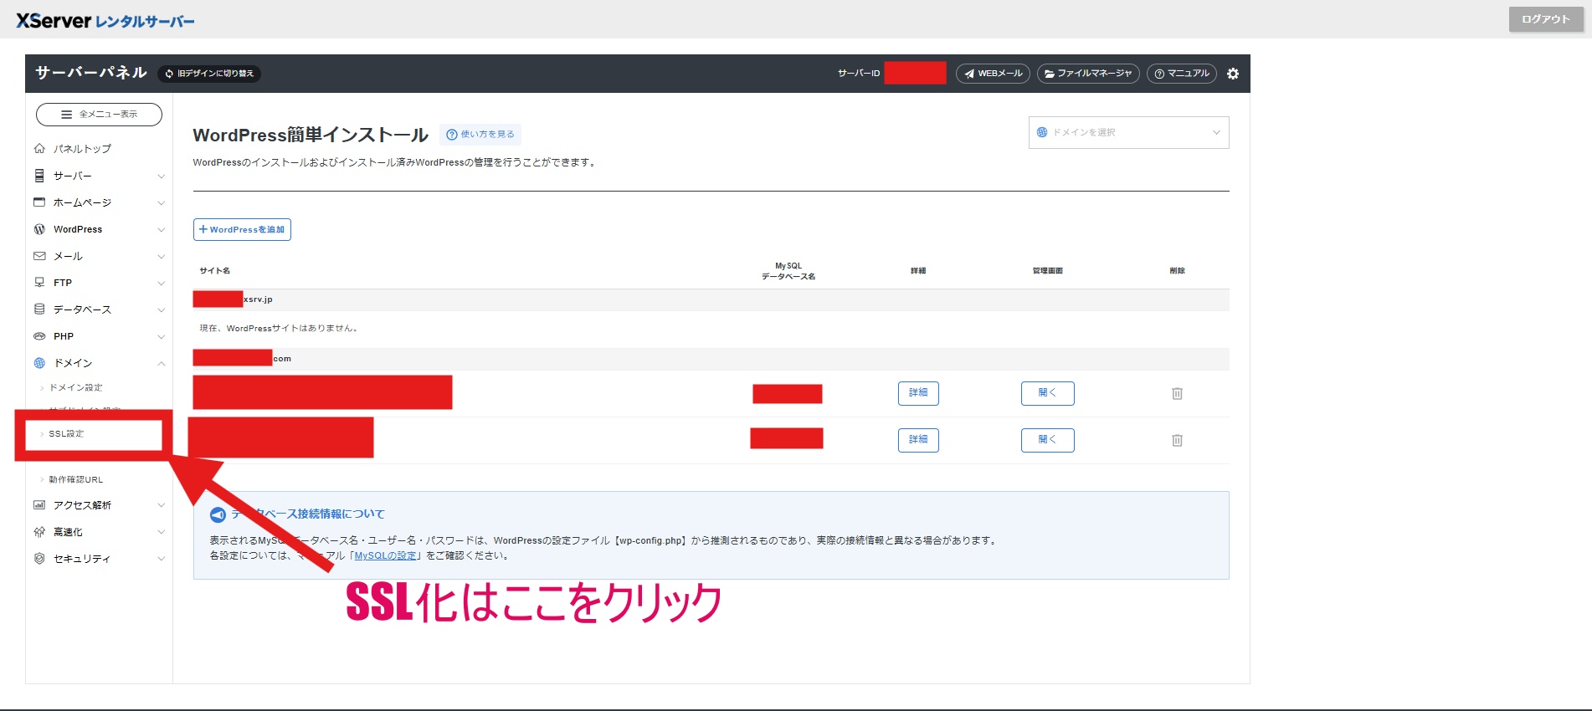The width and height of the screenshot is (1592, 711).
Task: Click the PHP badge icon
Action: coord(39,336)
